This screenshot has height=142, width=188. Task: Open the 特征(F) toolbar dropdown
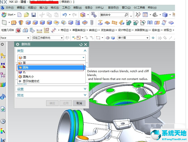point(66,30)
